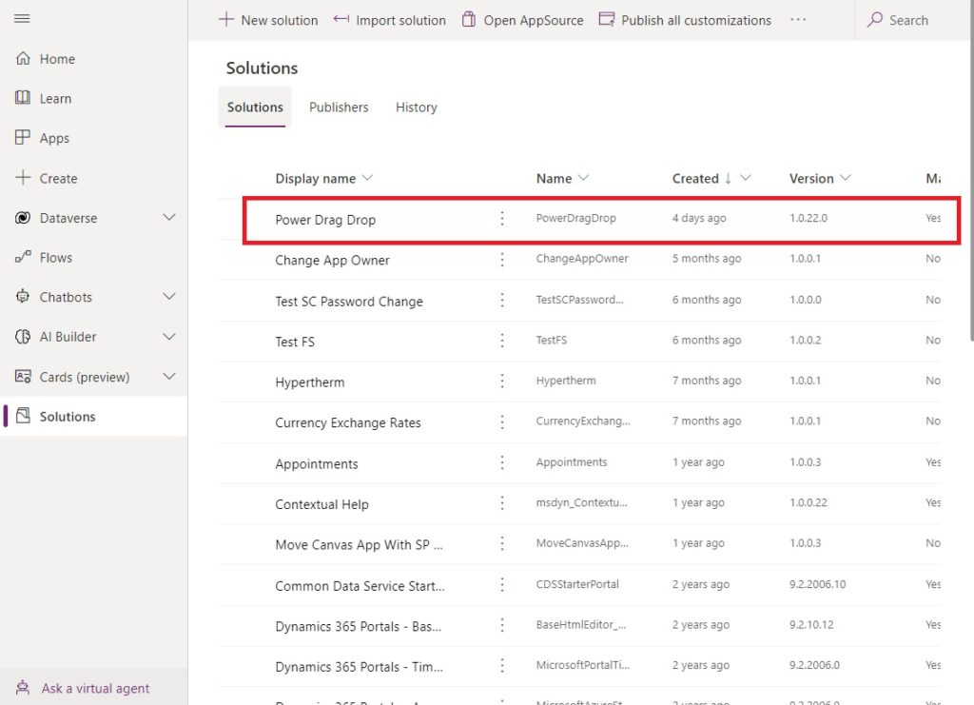Screen dimensions: 974x705
Task: Open the more commands ellipsis menu
Action: 799,19
